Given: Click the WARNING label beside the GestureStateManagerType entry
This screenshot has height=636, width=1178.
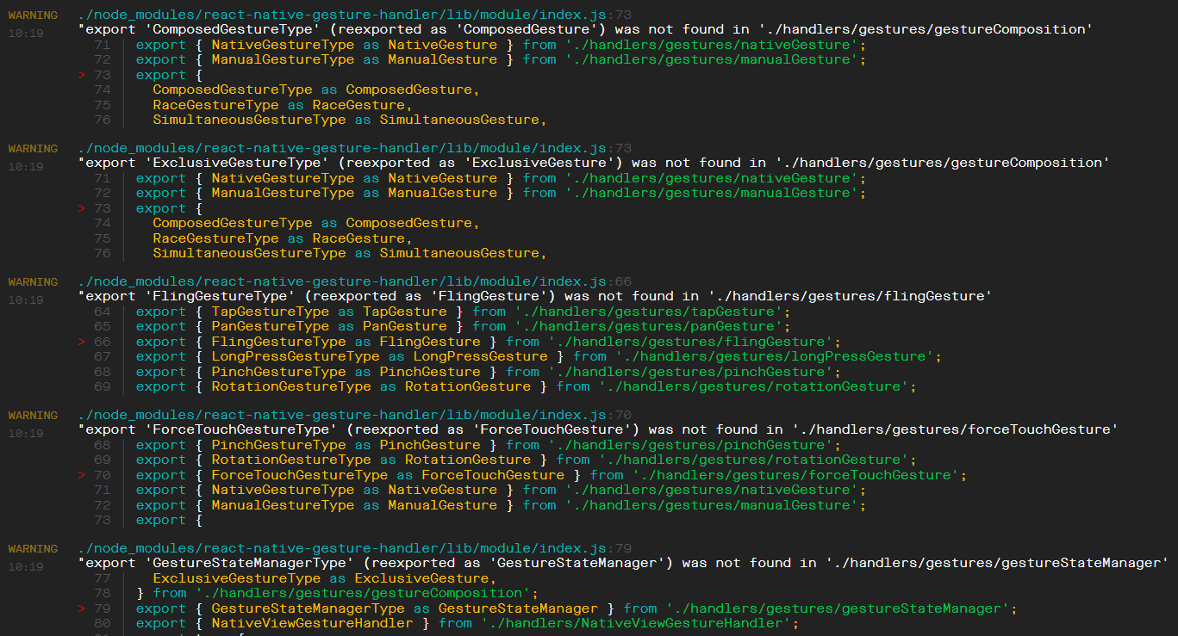Looking at the screenshot, I should 33,549.
